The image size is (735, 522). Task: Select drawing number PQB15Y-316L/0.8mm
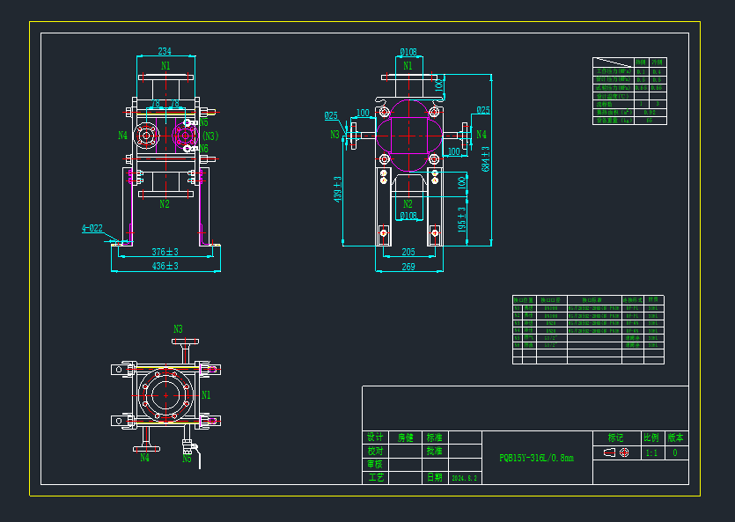click(537, 458)
